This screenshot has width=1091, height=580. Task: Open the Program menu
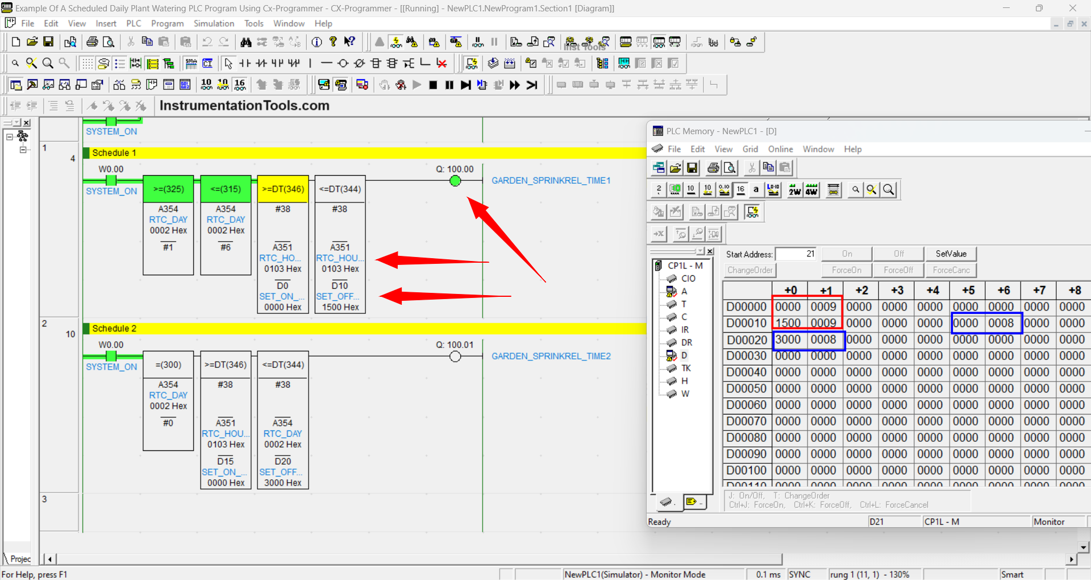[167, 23]
